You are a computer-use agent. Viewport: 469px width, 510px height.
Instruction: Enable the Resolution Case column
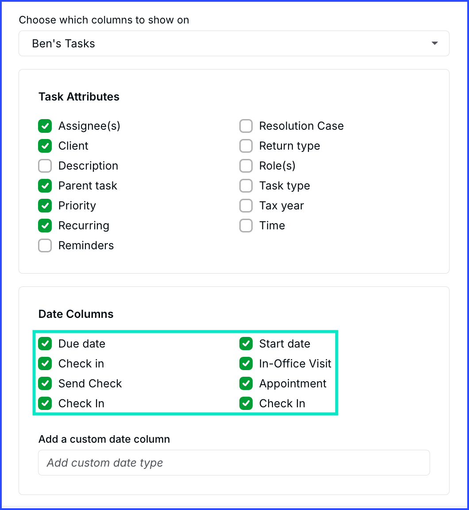click(x=246, y=126)
